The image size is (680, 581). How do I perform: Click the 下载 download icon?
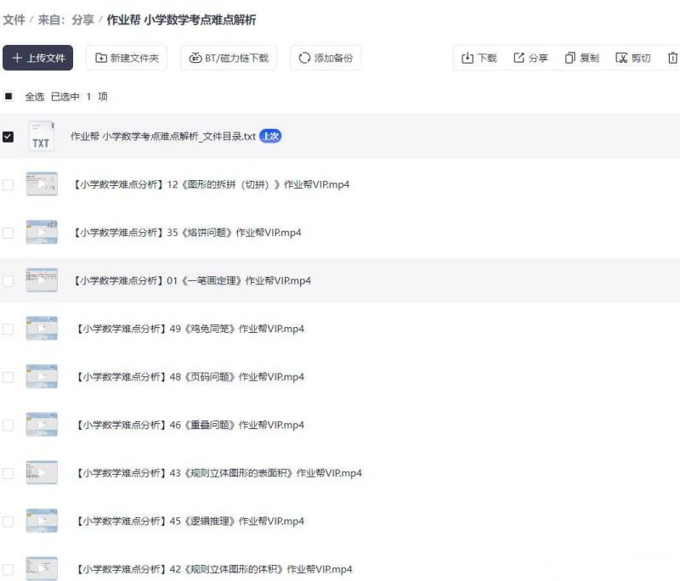467,58
